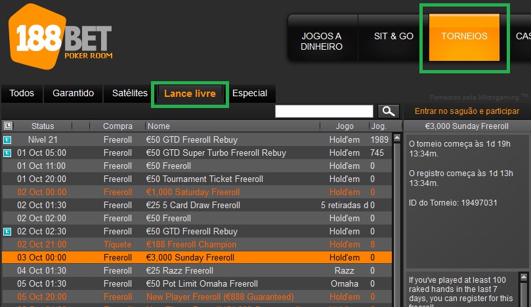The height and width of the screenshot is (307, 531).
Task: Open the Especial filter tab
Action: [x=249, y=93]
